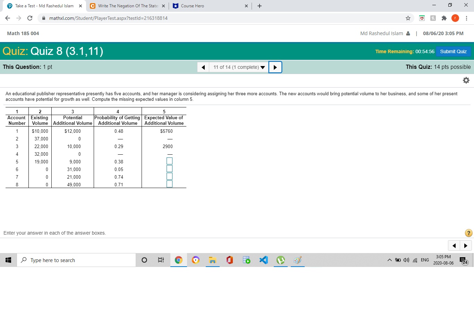Click the bottom previous-question arrow
The height and width of the screenshot is (317, 474).
coord(454,246)
